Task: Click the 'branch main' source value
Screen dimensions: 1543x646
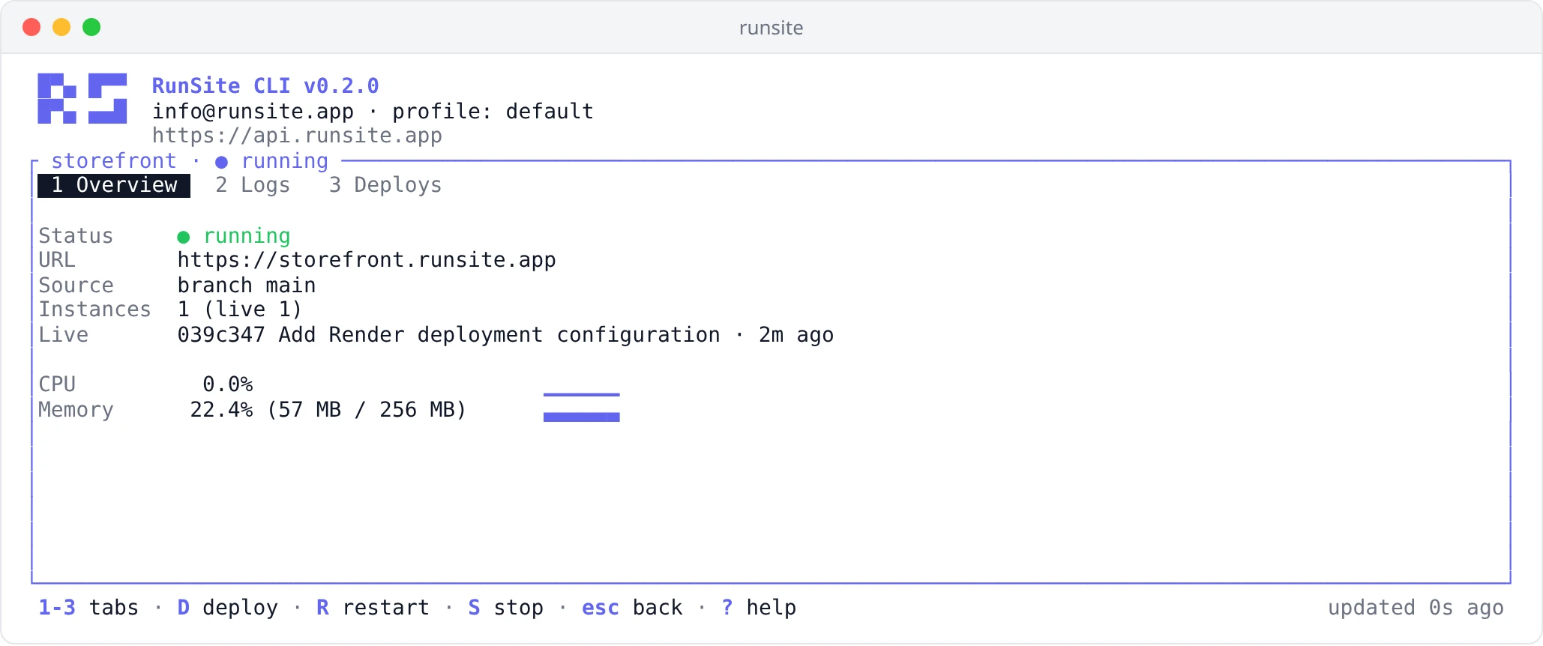Action: coord(247,286)
